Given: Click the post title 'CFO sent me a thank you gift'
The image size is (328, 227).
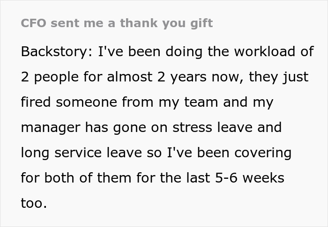Looking at the screenshot, I should pyautogui.click(x=117, y=23).
